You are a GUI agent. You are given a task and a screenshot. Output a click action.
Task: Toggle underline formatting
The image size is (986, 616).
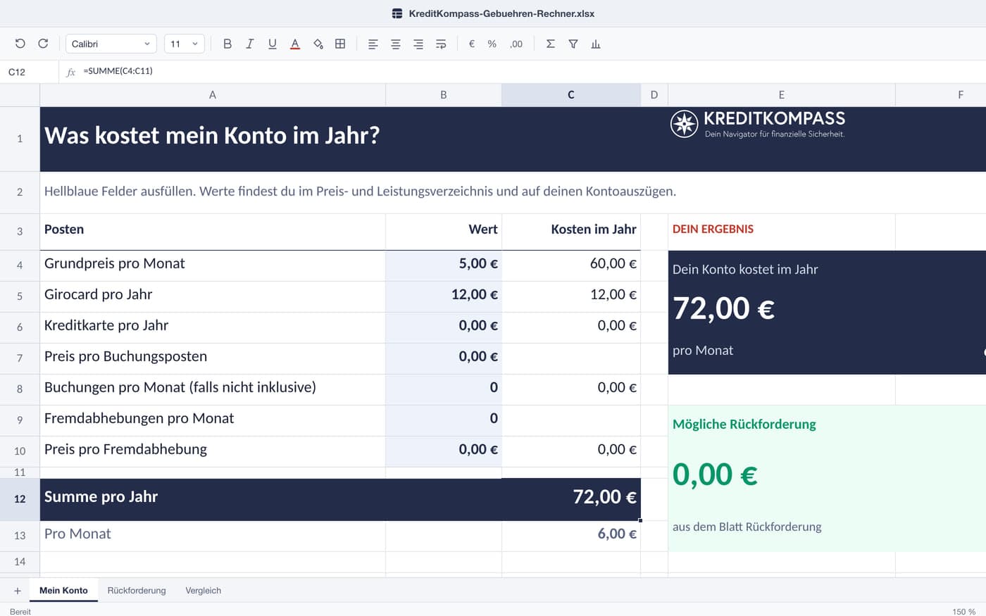(273, 44)
